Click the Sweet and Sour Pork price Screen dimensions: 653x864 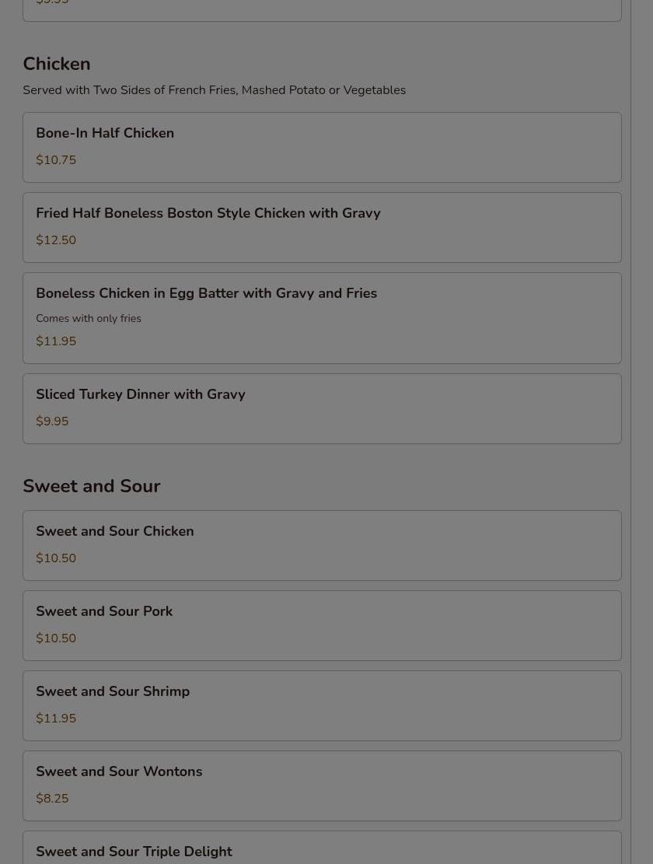coord(56,638)
